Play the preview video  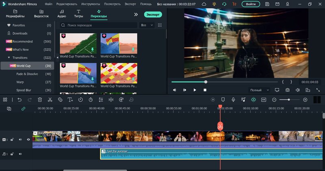point(195,90)
